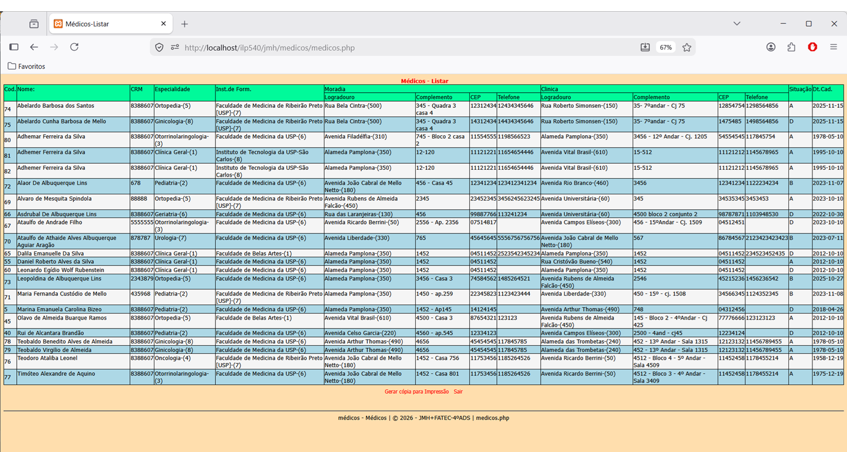Open site permissions icon in address bar

175,47
